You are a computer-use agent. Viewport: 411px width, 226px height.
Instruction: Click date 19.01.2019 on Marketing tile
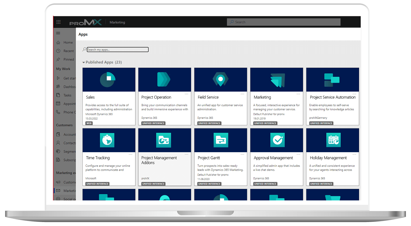coord(259,119)
